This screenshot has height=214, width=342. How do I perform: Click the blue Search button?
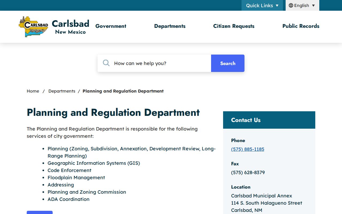228,63
